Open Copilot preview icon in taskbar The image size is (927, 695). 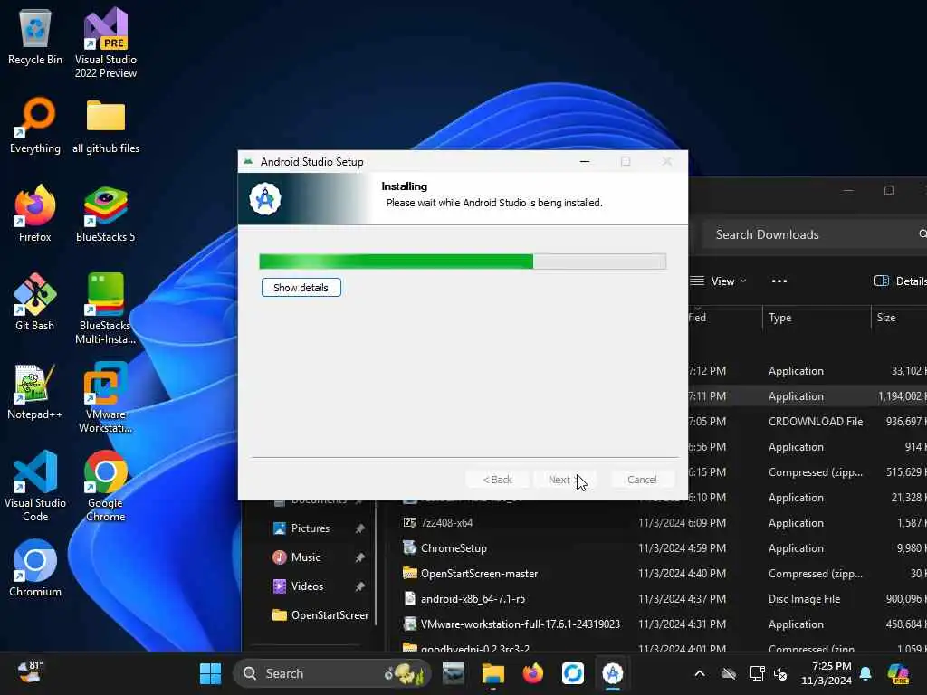899,673
